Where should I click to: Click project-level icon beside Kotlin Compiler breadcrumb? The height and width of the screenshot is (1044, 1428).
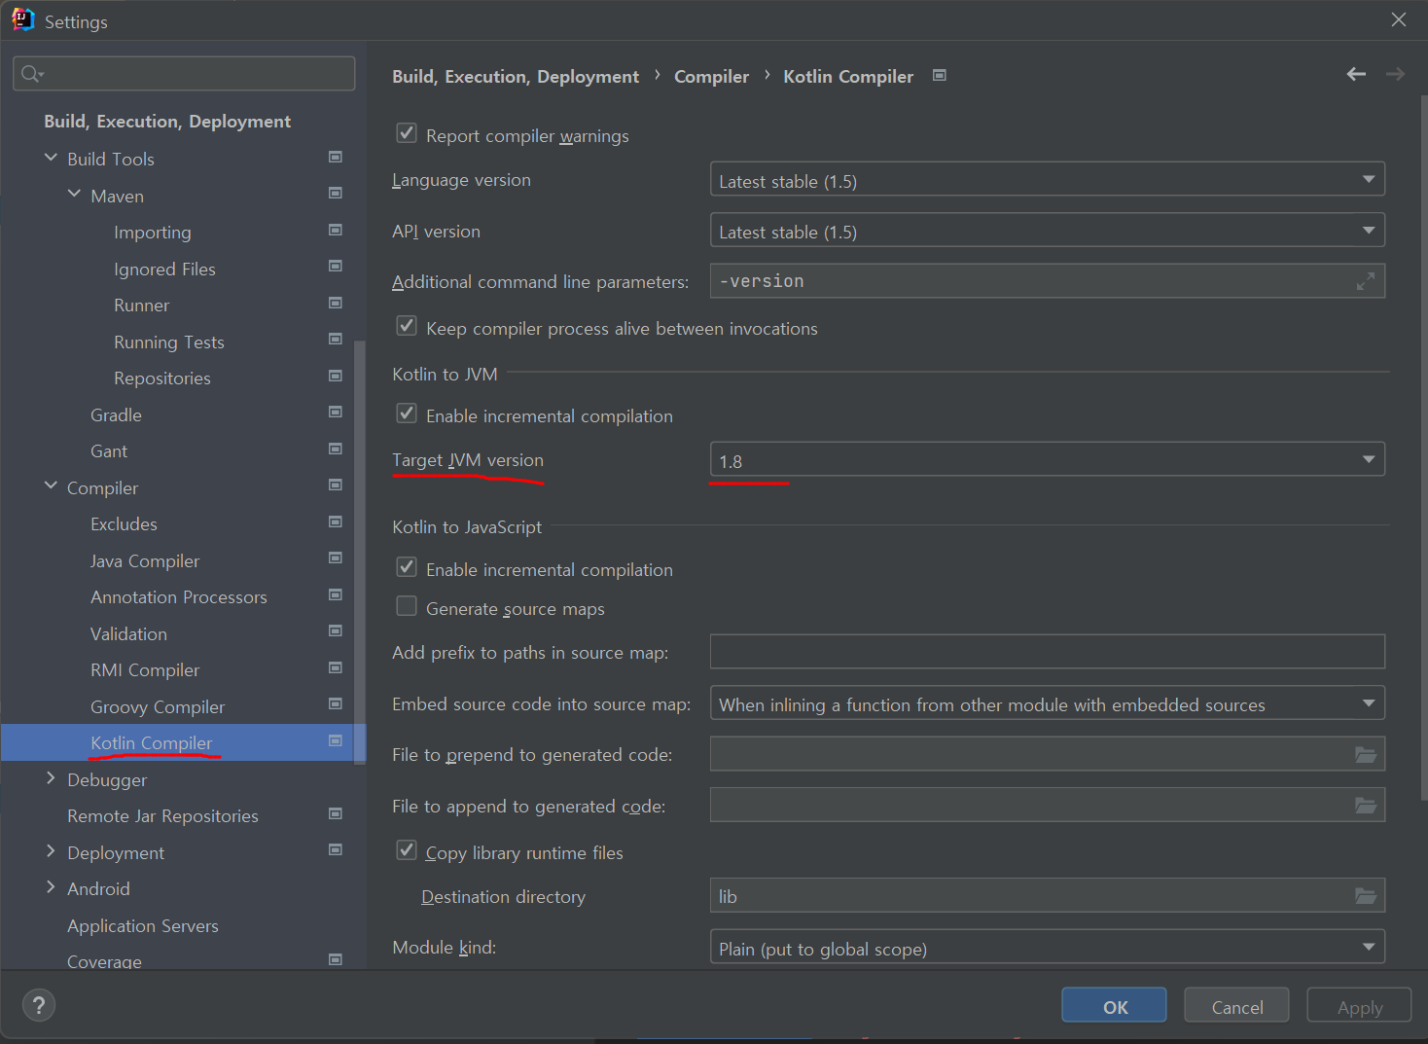[940, 75]
